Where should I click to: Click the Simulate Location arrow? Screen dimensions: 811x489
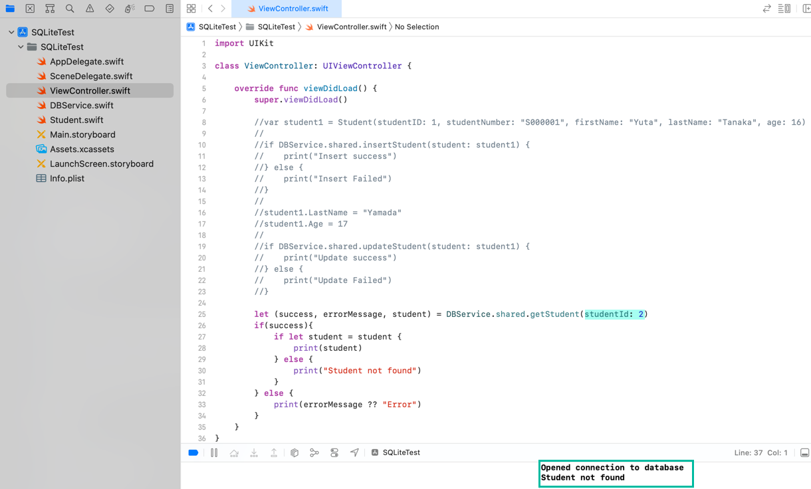[x=354, y=452]
